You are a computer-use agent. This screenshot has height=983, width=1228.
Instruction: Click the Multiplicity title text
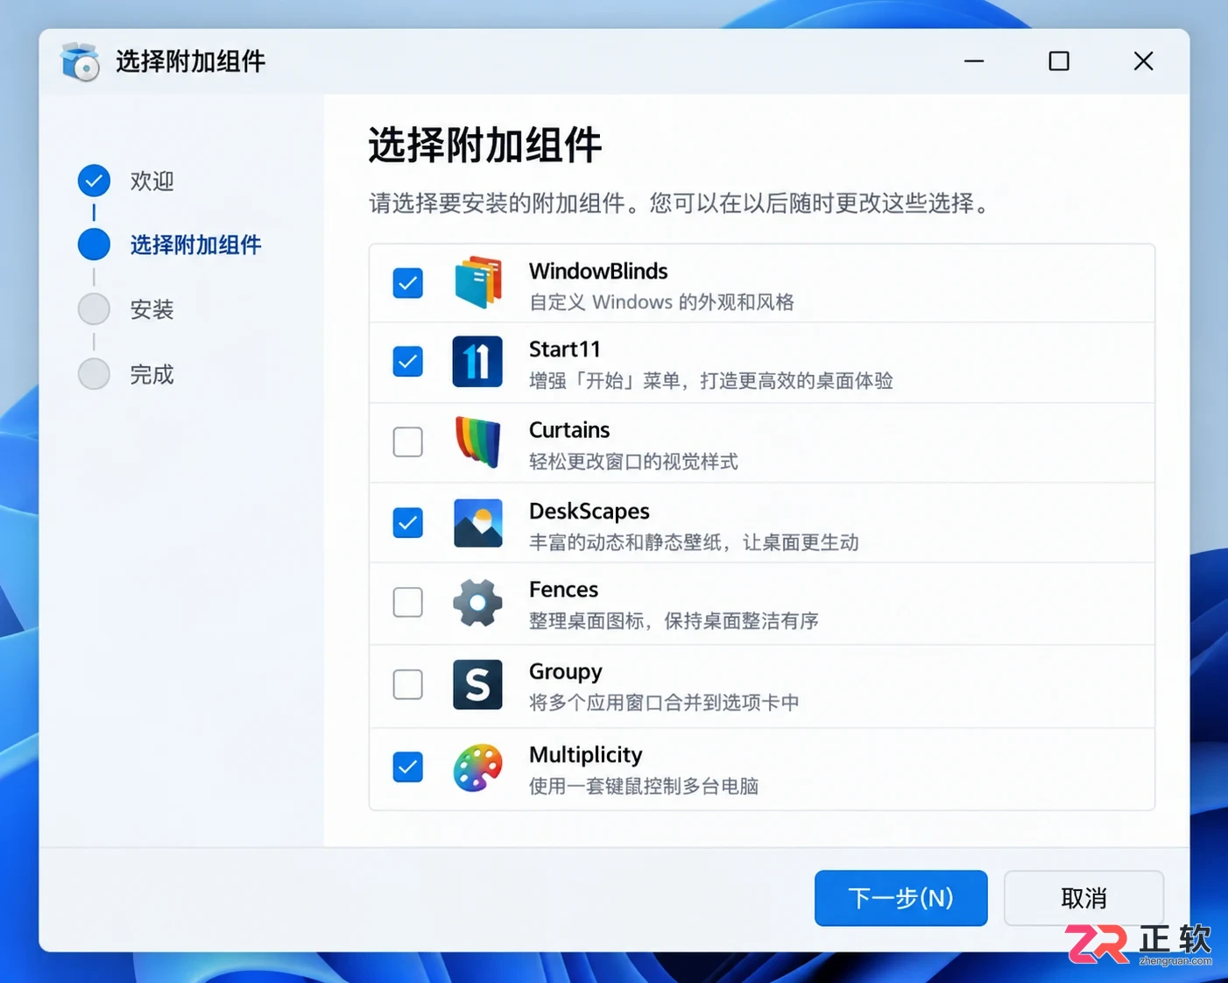(x=586, y=754)
